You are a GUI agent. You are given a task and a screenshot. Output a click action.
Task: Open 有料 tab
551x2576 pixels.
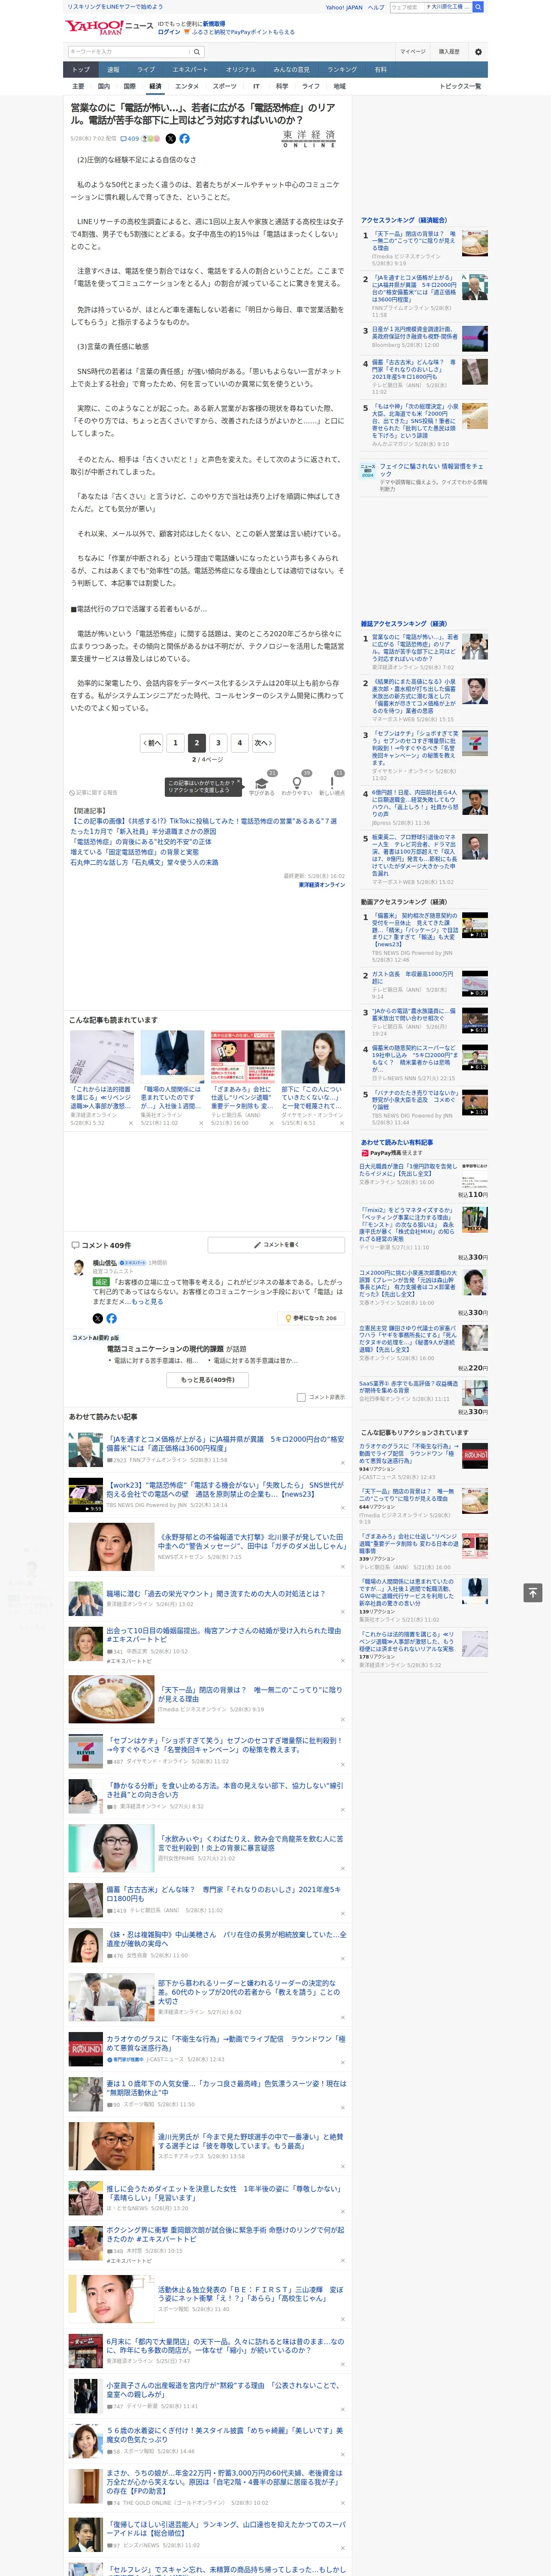380,70
